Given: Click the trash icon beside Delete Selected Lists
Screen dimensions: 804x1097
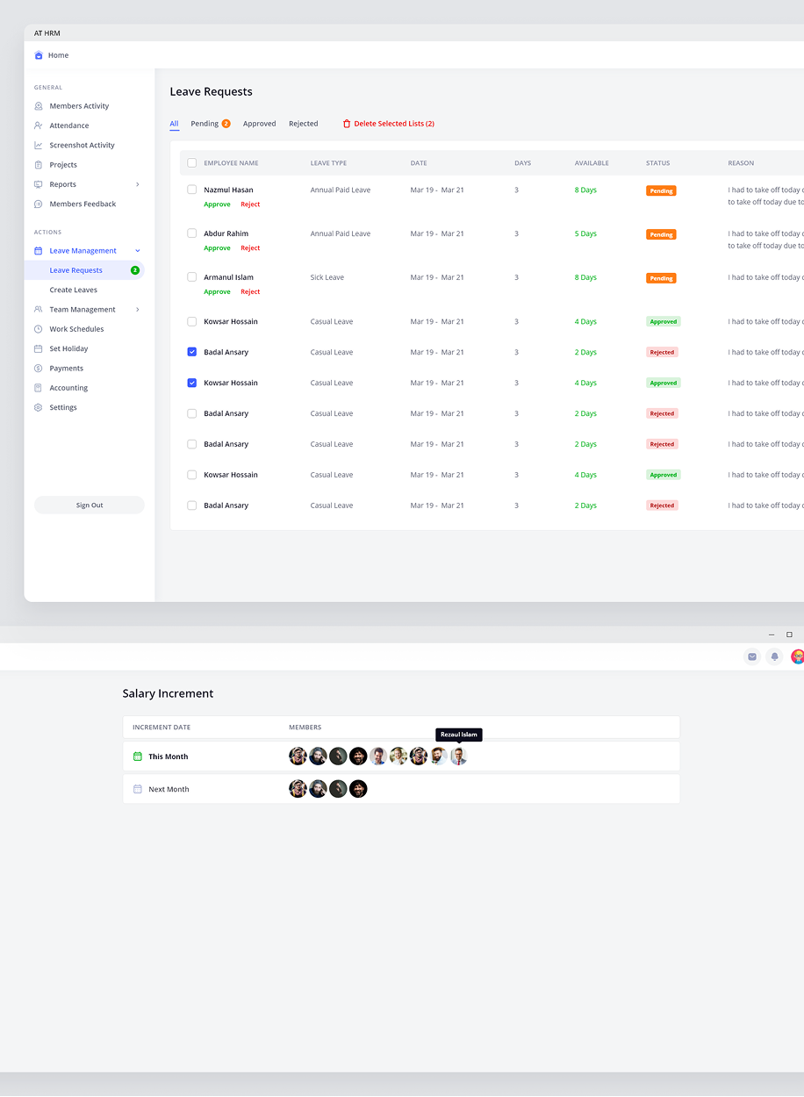Looking at the screenshot, I should point(347,124).
